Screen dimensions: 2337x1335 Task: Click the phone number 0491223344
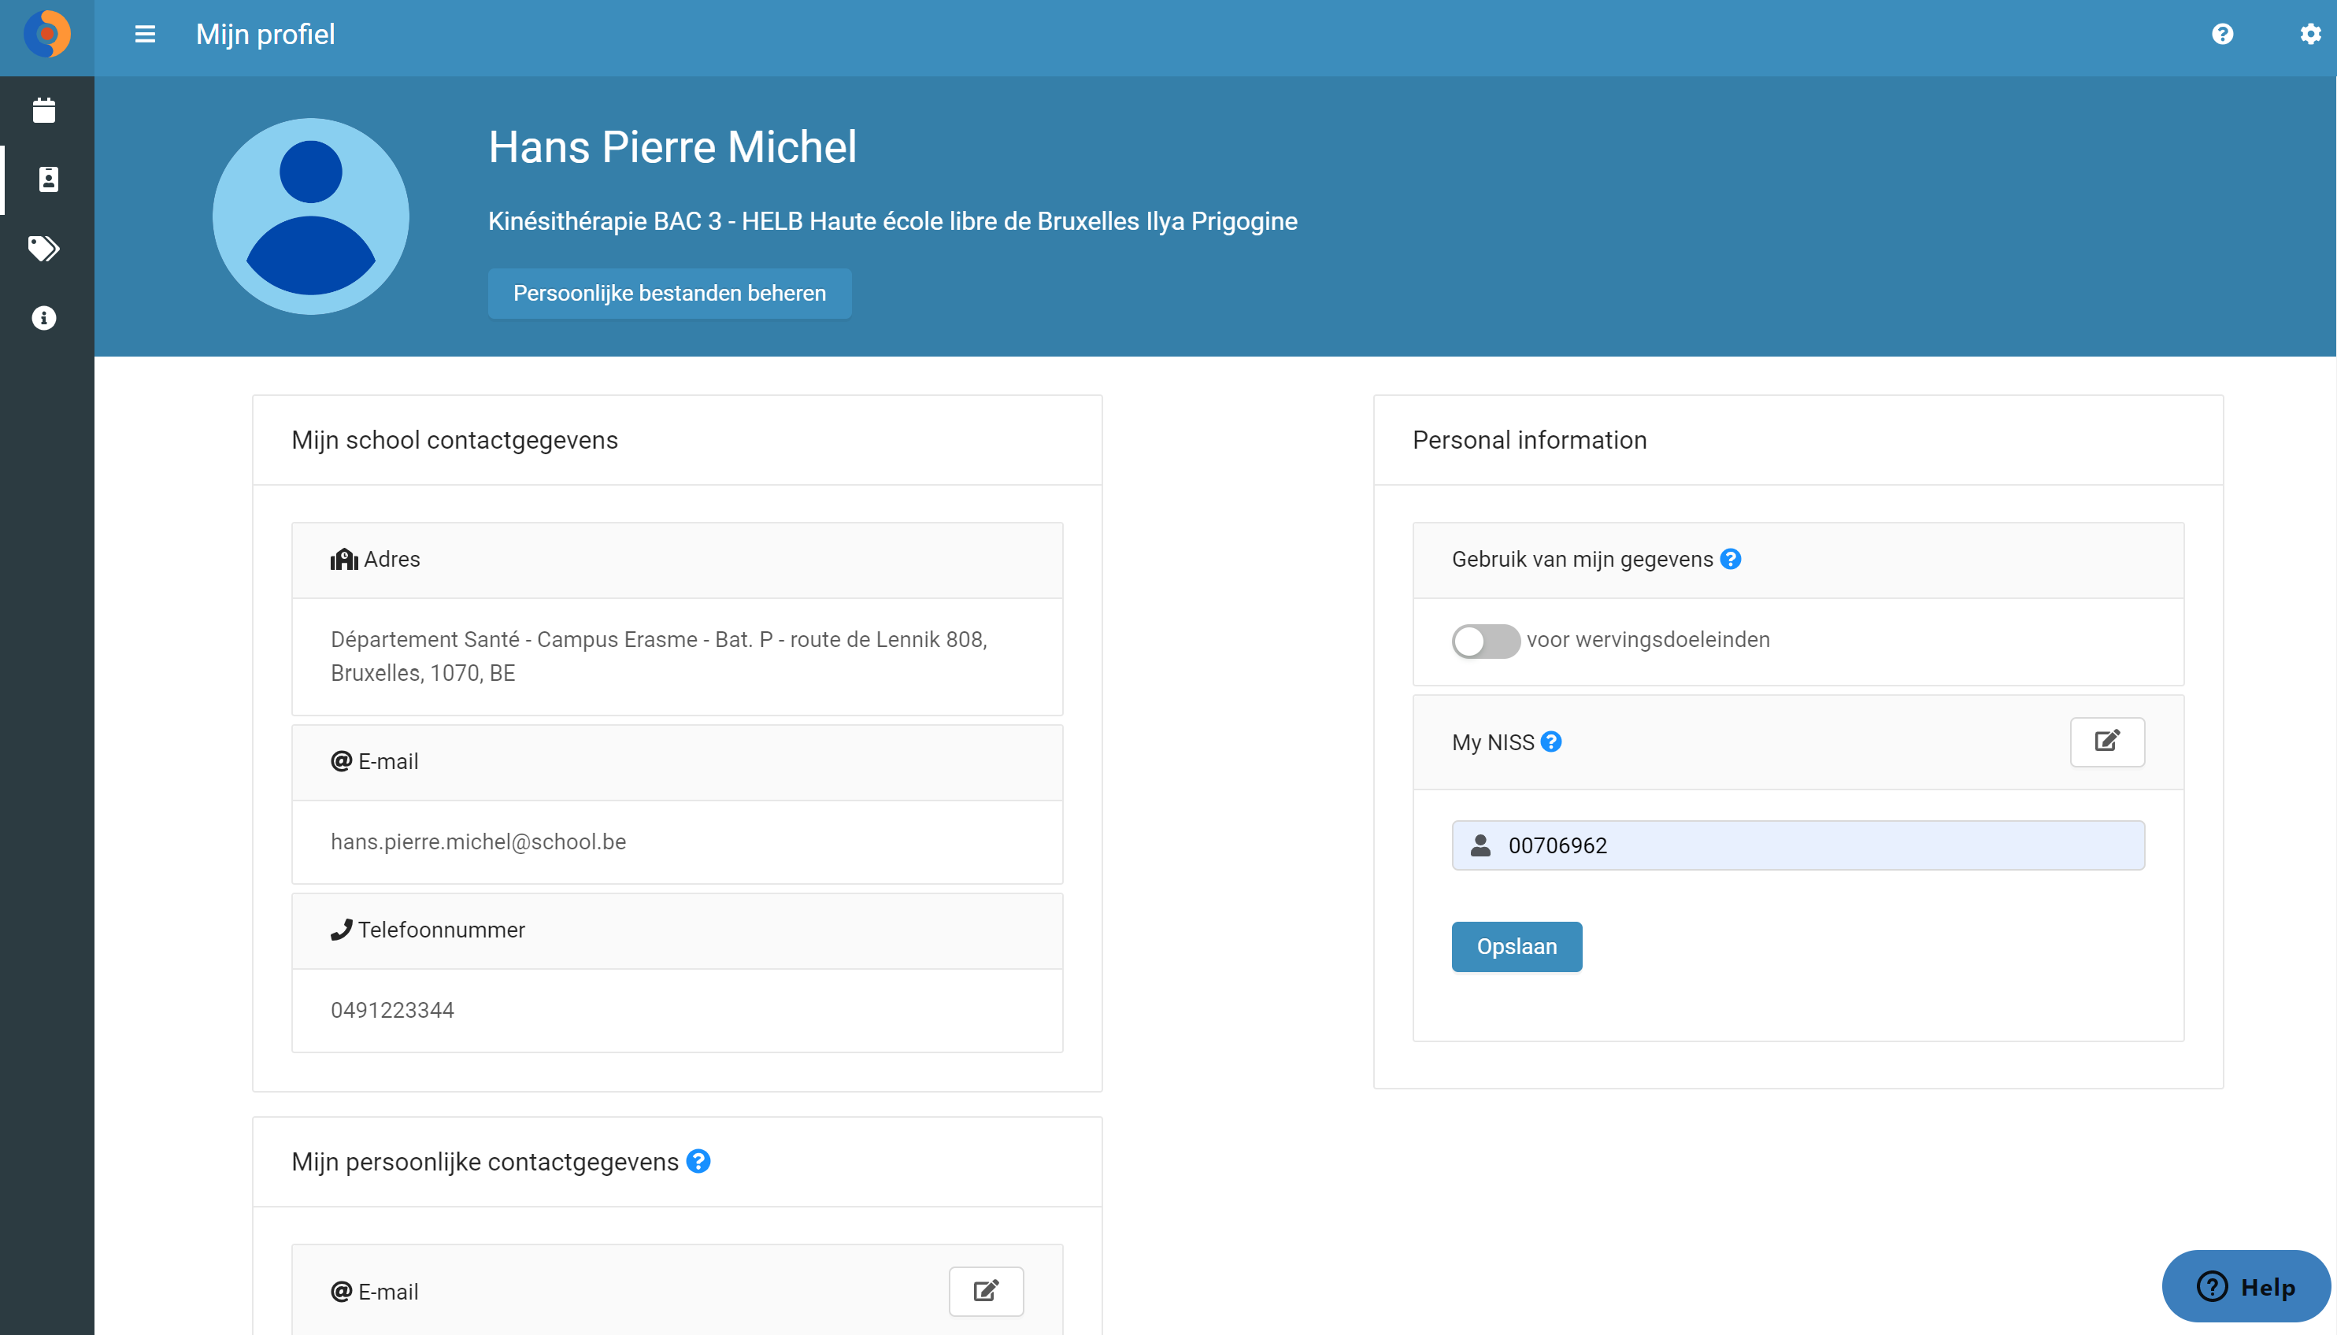[393, 1011]
